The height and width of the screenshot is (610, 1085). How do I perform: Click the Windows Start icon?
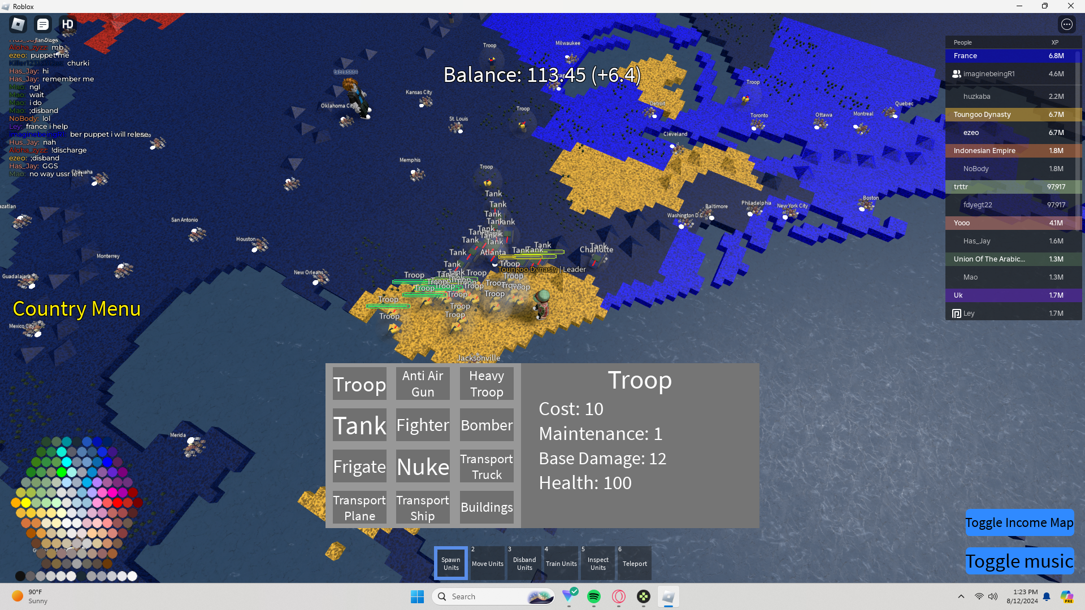click(418, 596)
